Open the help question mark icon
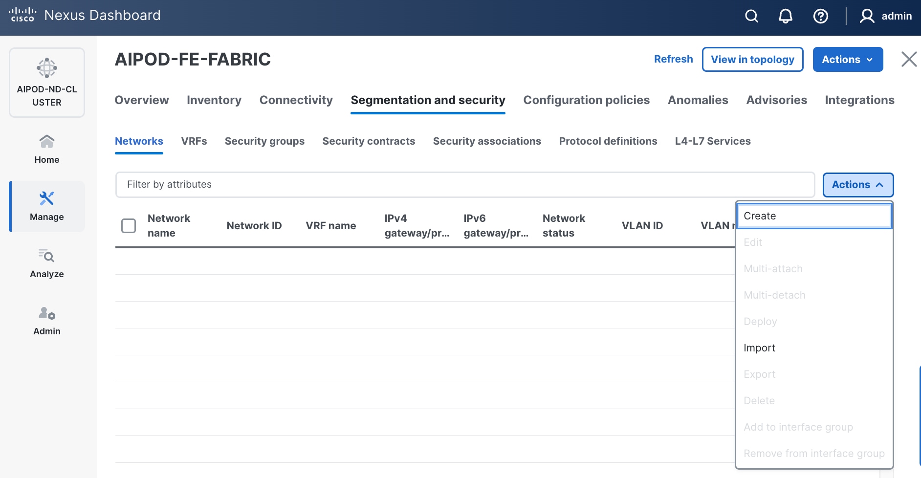 pyautogui.click(x=820, y=17)
